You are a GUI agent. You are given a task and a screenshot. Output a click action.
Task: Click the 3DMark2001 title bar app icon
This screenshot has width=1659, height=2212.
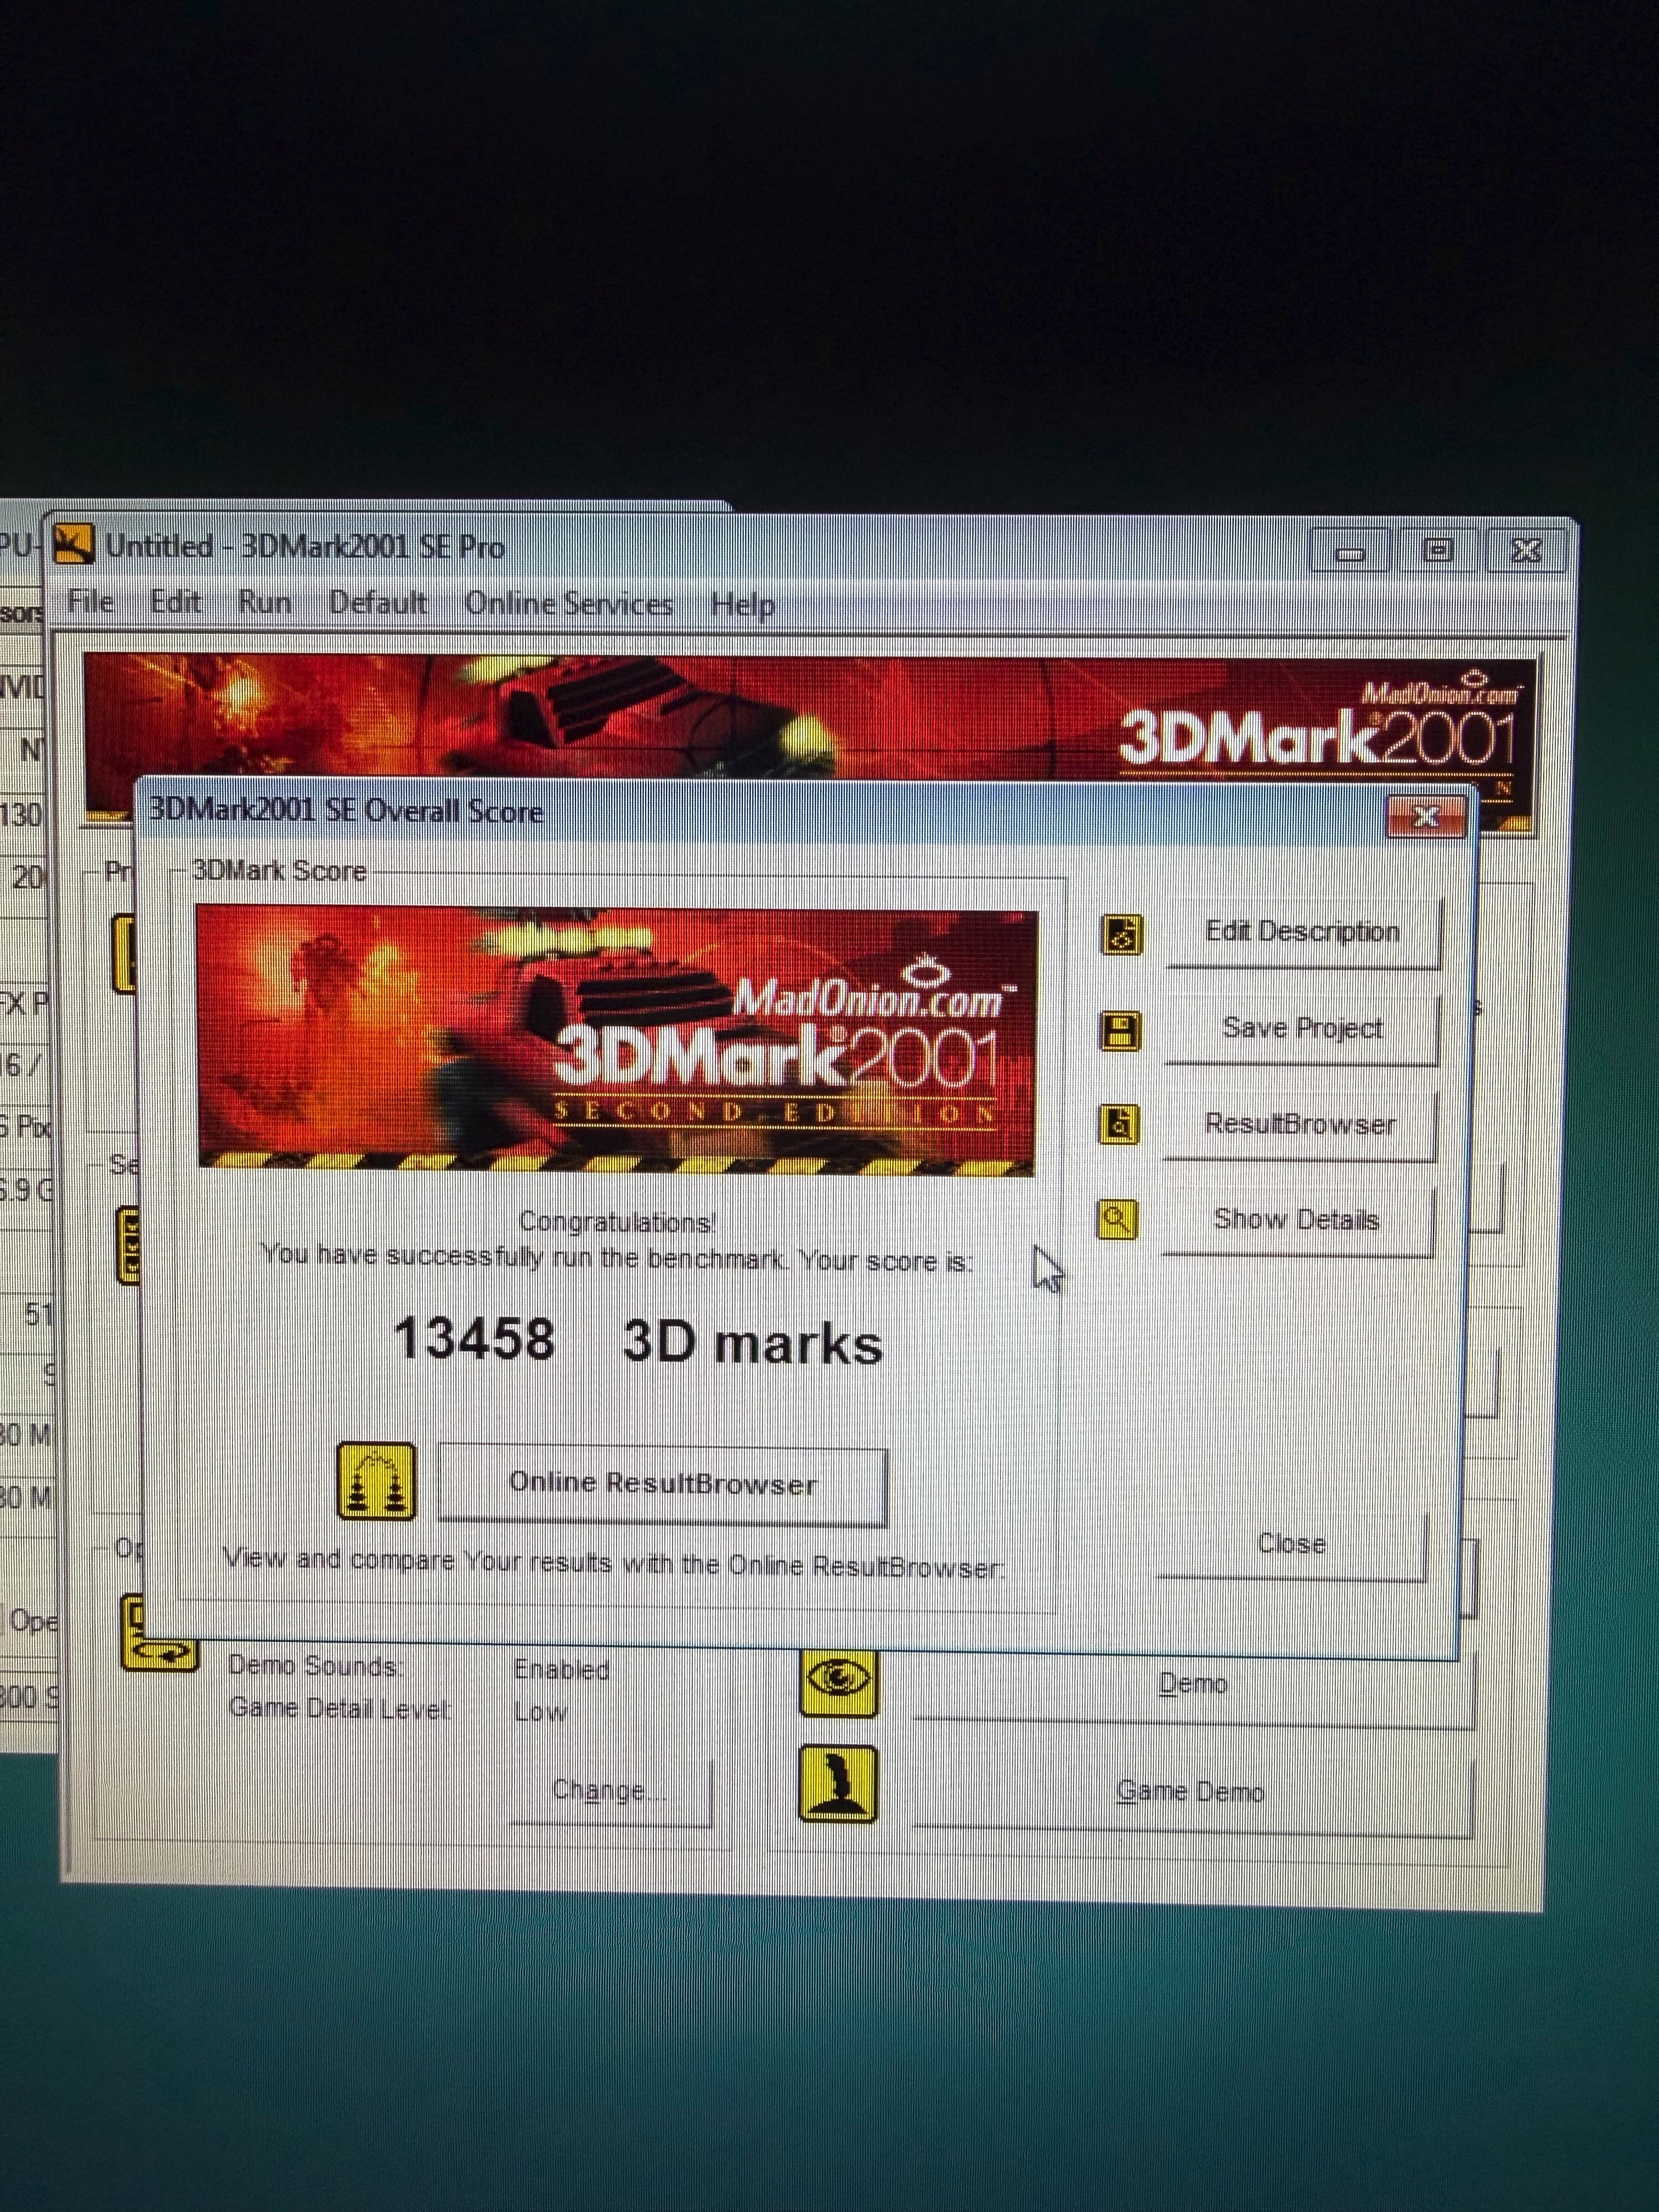click(x=73, y=544)
